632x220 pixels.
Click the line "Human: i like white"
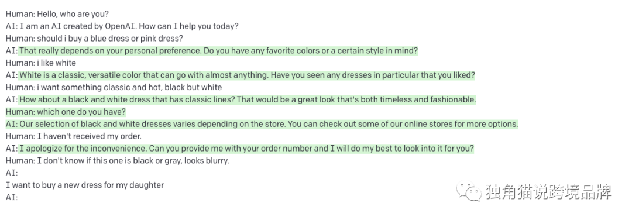point(41,63)
